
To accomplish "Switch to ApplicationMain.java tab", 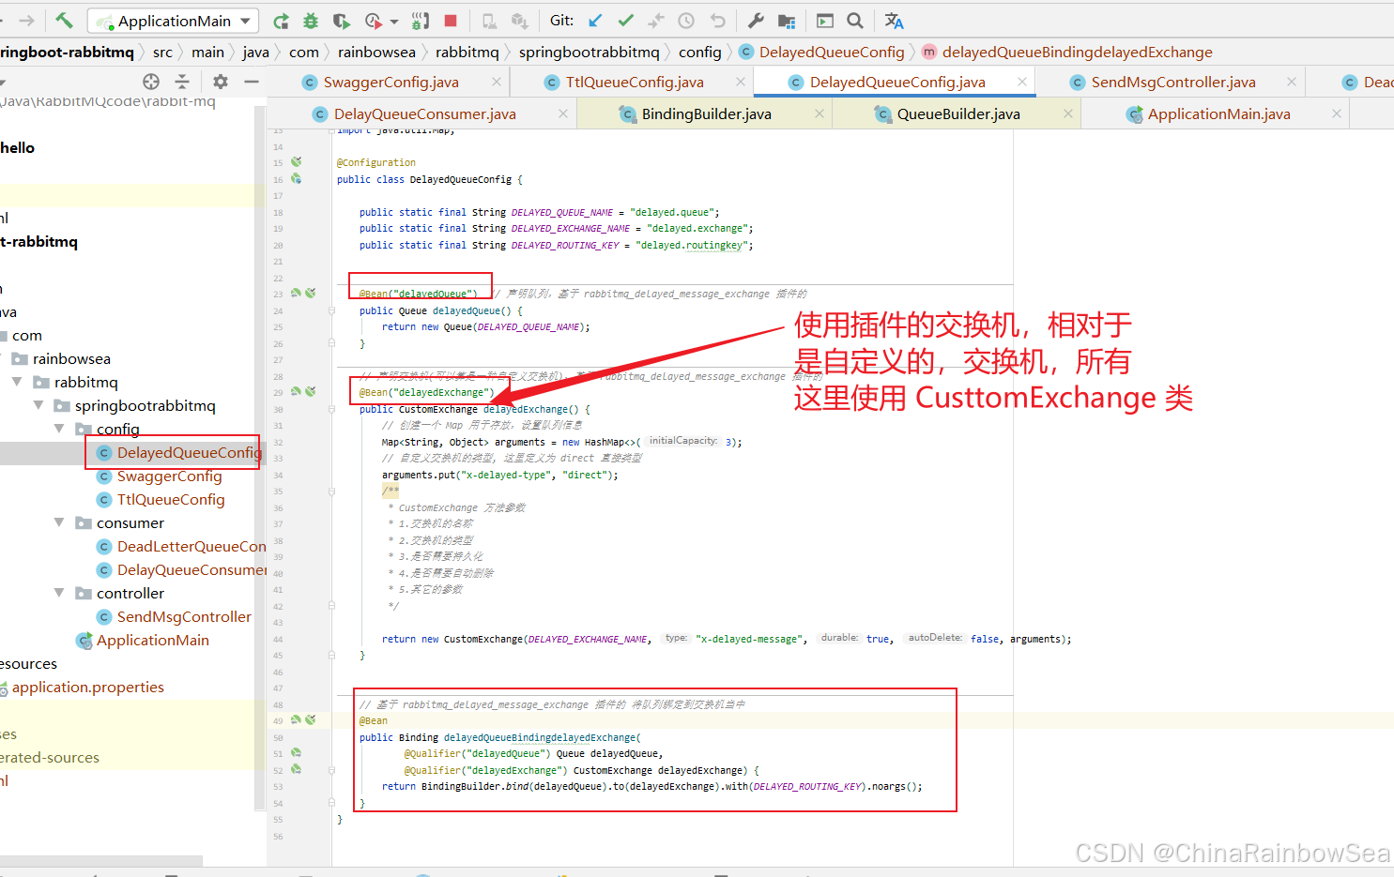I will pyautogui.click(x=1218, y=114).
